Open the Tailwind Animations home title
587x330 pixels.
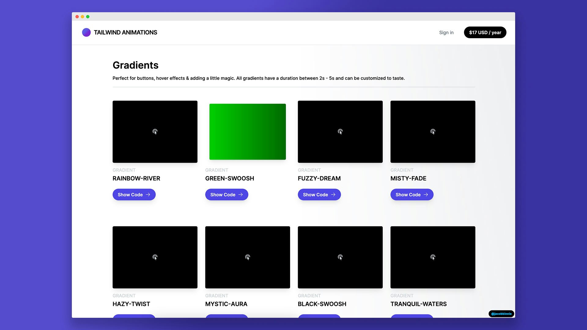[125, 32]
